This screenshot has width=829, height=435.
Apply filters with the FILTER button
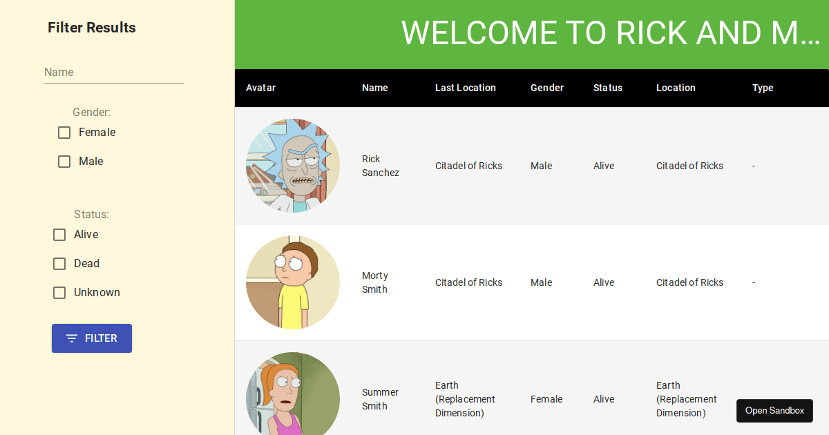[92, 338]
